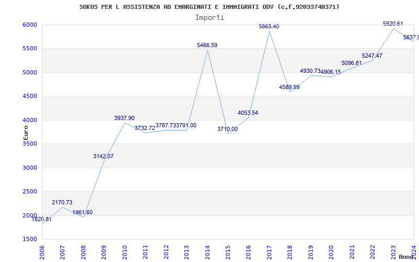Click the y-axis tick 1500
This screenshot has width=419, height=262.
tap(30, 239)
